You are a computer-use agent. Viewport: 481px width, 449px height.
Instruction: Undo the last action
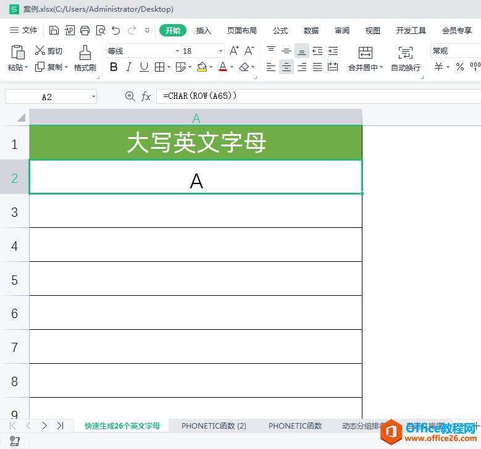tap(116, 30)
